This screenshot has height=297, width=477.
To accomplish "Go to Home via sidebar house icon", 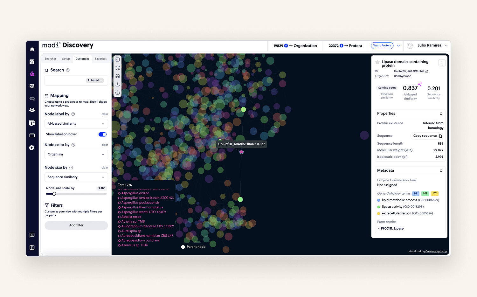I will click(x=32, y=49).
